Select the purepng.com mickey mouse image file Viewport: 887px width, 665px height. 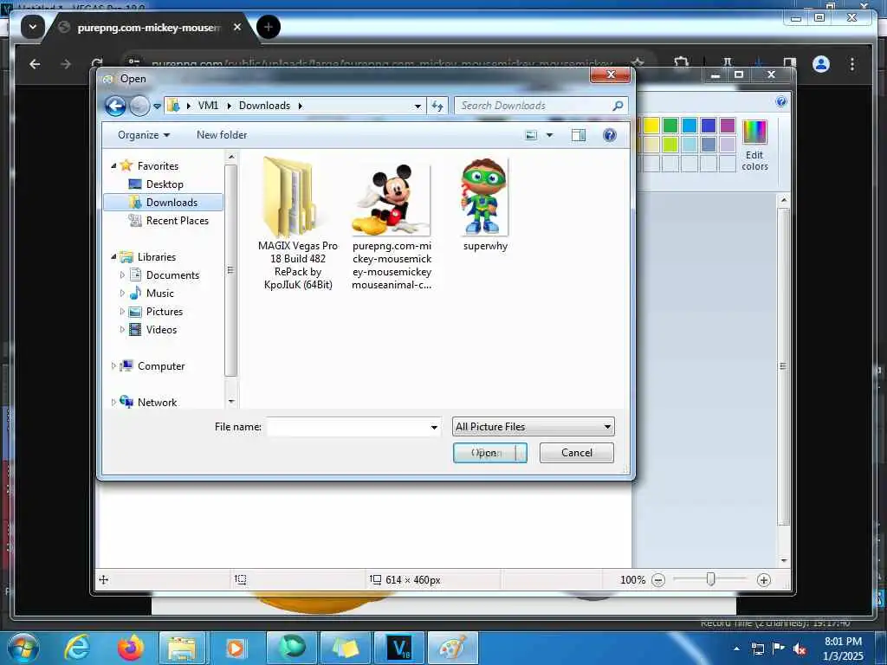click(x=392, y=226)
